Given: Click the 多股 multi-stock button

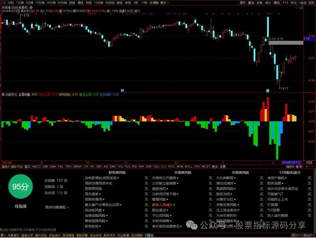Looking at the screenshot, I should (260, 3).
